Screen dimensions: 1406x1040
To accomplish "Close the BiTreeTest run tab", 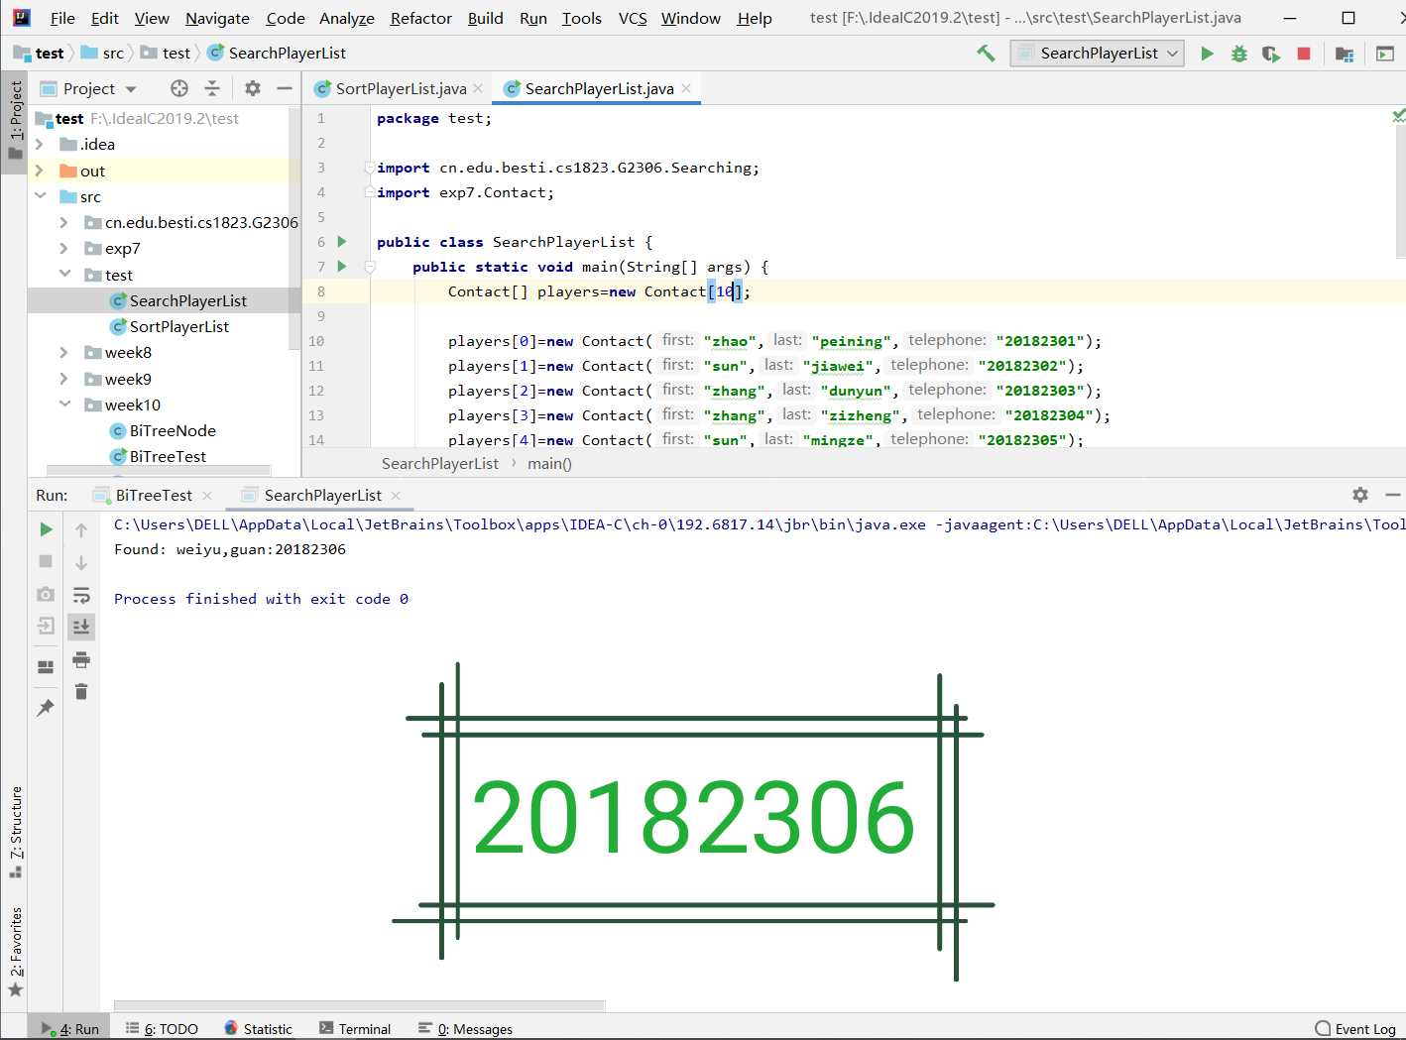I will click(206, 495).
